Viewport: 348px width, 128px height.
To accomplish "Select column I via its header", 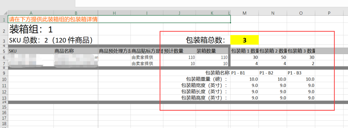I will coord(147,13).
